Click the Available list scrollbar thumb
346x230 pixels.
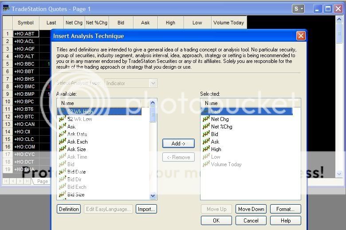[153, 114]
